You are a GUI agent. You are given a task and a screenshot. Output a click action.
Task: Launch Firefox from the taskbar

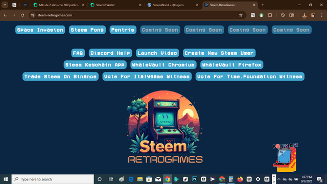pos(240,179)
